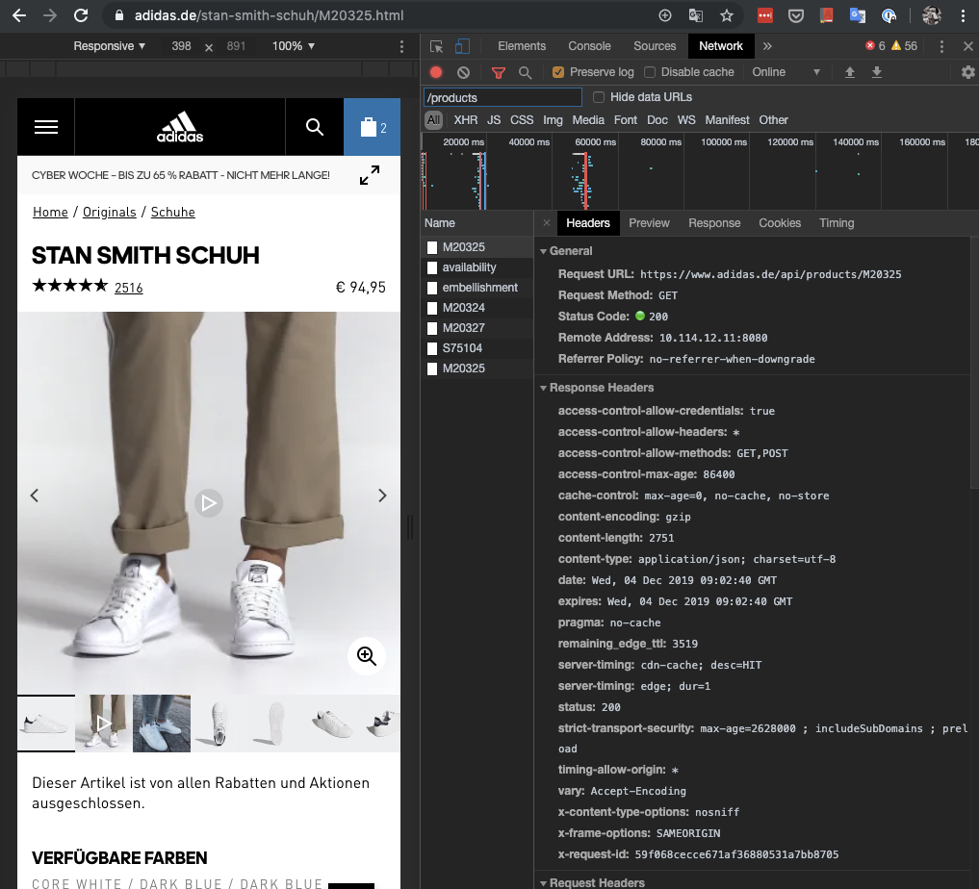This screenshot has width=979, height=889.
Task: Open the Chrome three-dot menu
Action: 964,15
